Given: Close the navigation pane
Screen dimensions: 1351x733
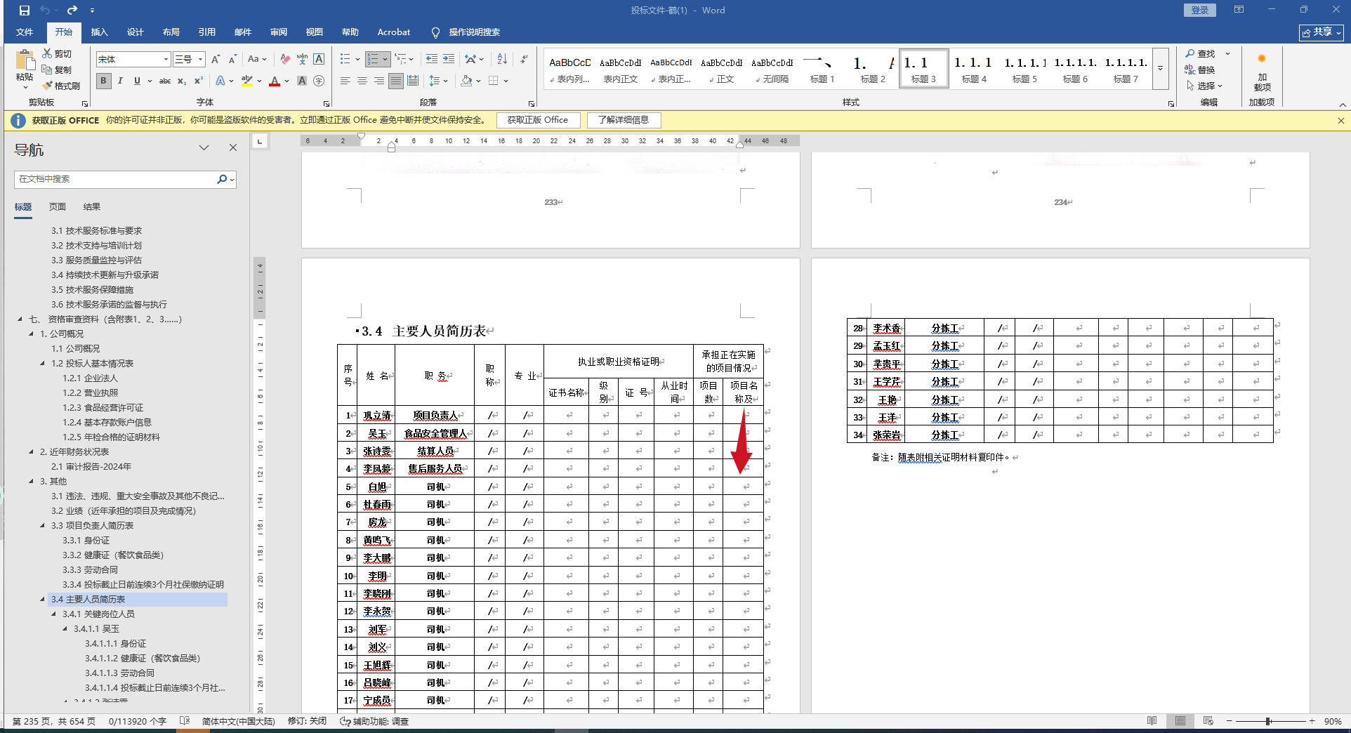Looking at the screenshot, I should [233, 147].
